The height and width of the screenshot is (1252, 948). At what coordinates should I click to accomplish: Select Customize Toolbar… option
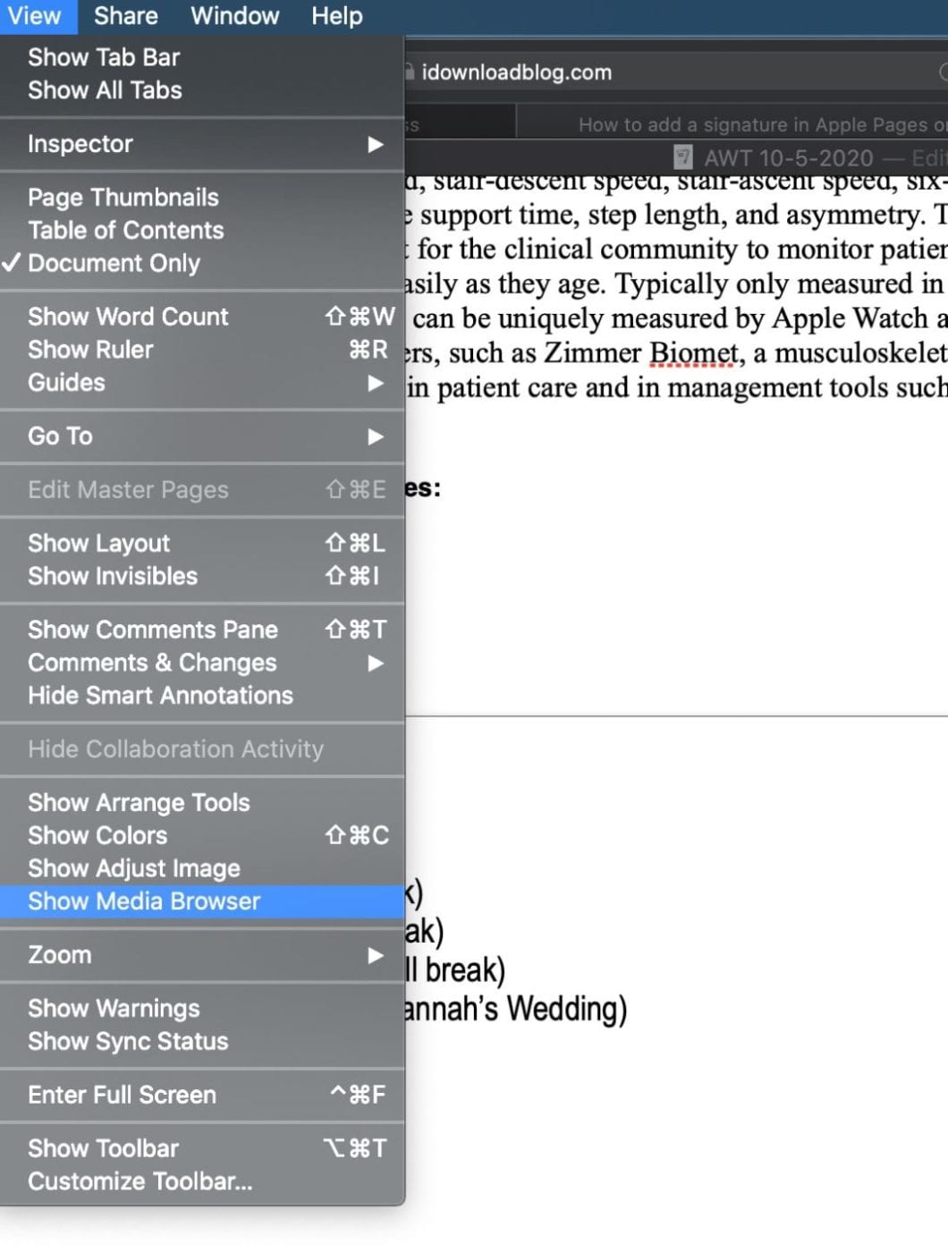click(x=140, y=1181)
